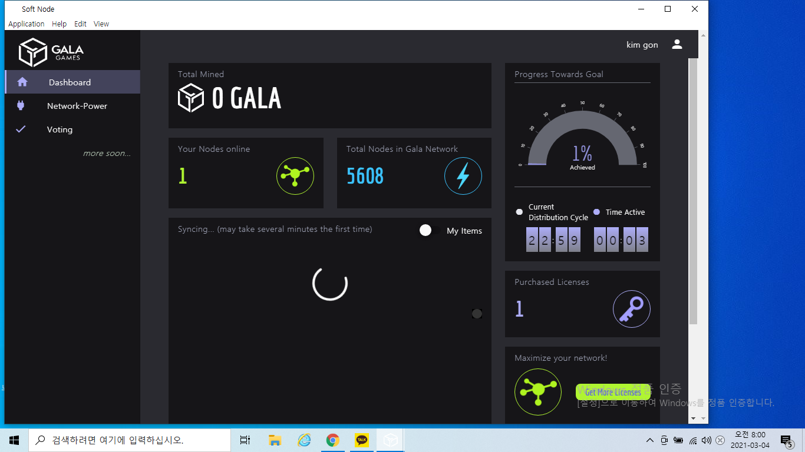
Task: Toggle the My Items switch
Action: click(x=430, y=231)
